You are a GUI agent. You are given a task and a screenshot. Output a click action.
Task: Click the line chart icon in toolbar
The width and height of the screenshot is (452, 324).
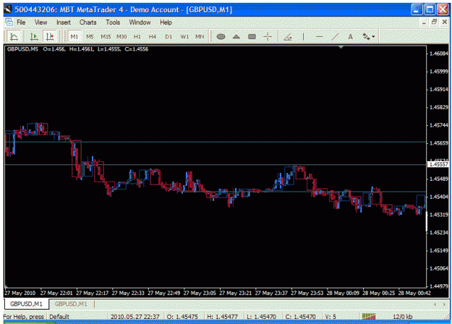coord(14,37)
